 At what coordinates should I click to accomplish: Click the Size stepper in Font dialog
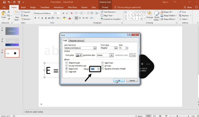point(127,48)
